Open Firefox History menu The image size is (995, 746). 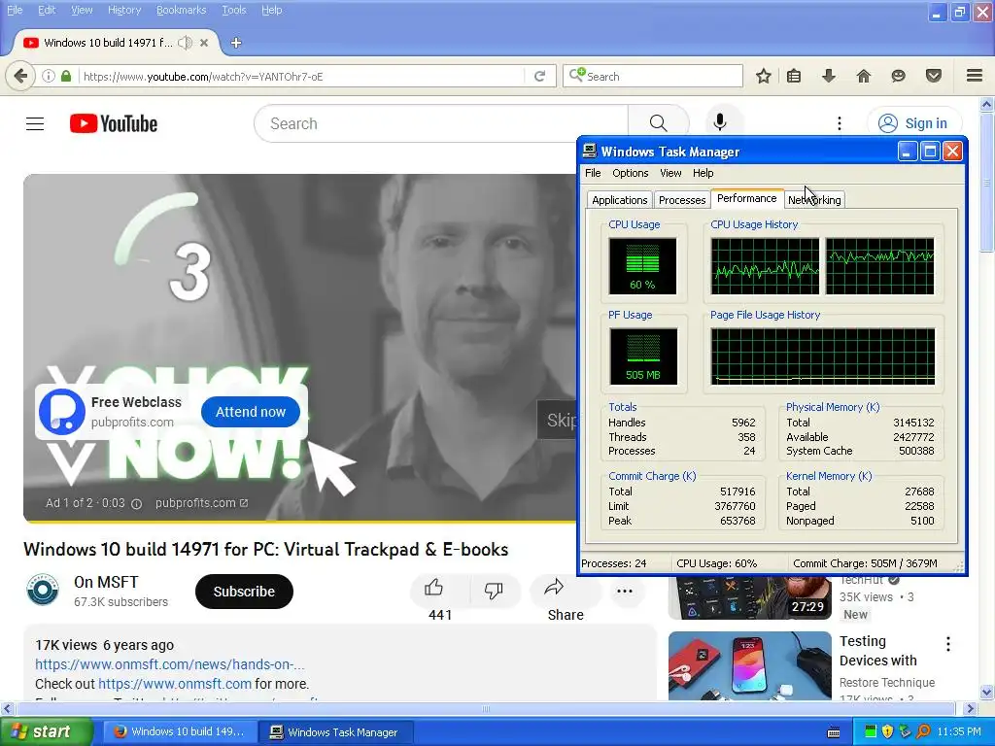[124, 10]
